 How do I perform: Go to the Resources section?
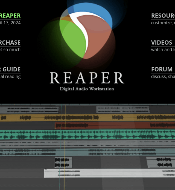pos(163,16)
